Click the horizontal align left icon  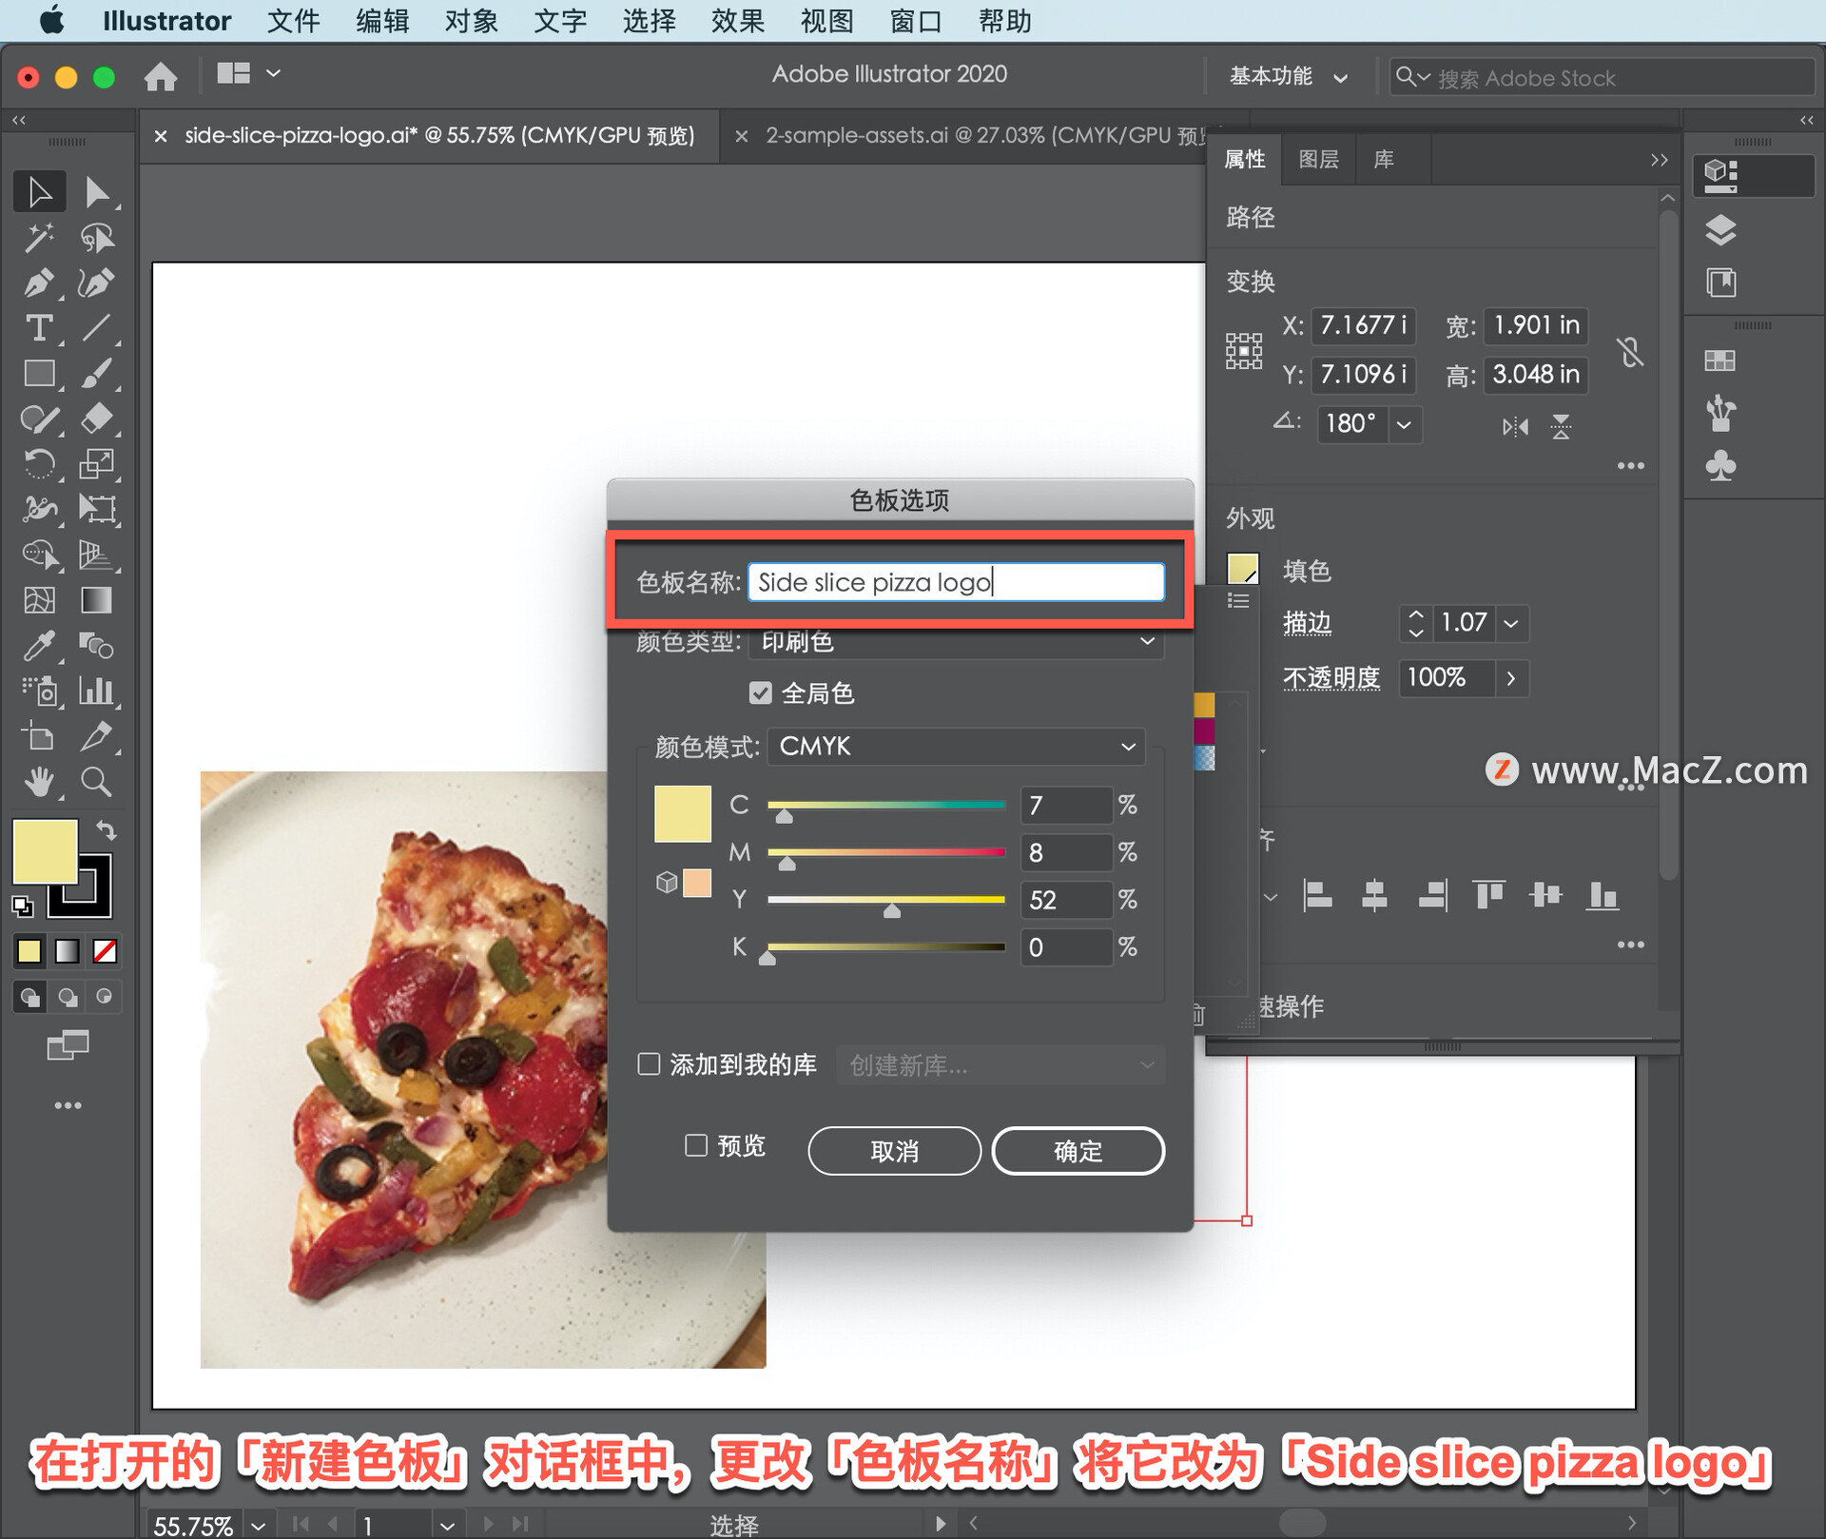tap(1317, 895)
